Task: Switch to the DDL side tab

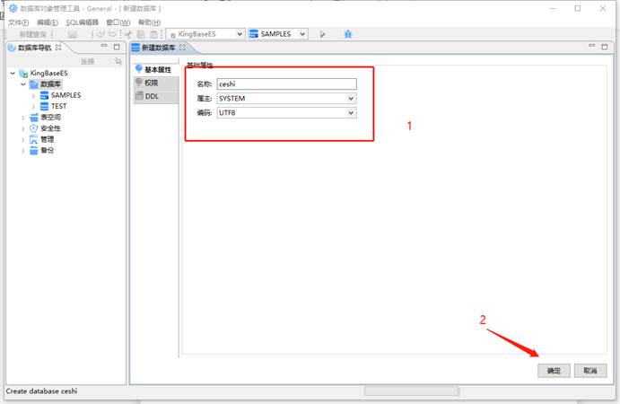Action: (x=157, y=97)
